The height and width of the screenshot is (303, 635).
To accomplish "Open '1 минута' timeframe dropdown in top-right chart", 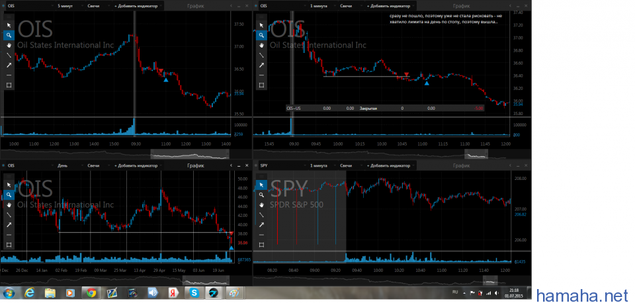I will point(321,5).
